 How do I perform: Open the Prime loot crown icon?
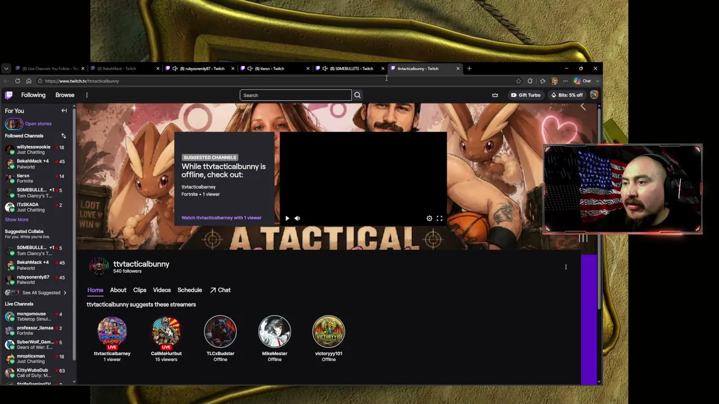point(495,95)
